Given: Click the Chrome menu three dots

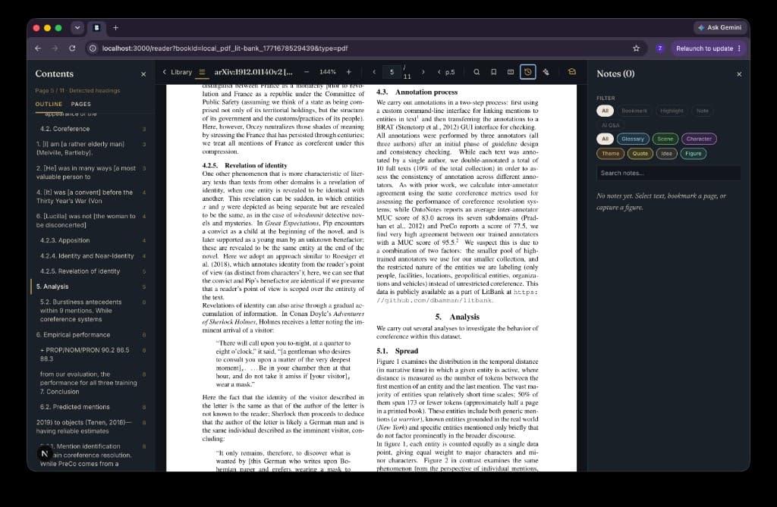Looking at the screenshot, I should tap(739, 48).
